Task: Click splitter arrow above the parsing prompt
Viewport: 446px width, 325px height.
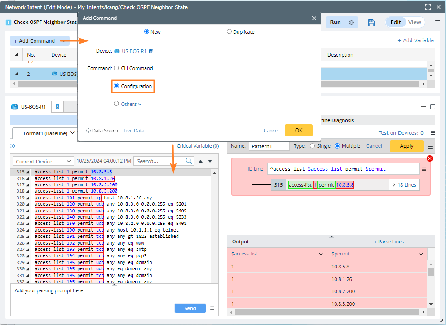Action: 115,285
